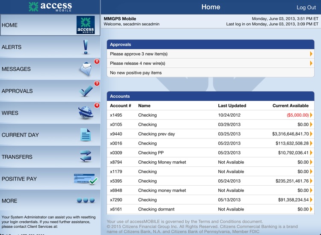The width and height of the screenshot is (321, 235).
Task: Expand arrow for account x9440
Action: (x=311, y=134)
